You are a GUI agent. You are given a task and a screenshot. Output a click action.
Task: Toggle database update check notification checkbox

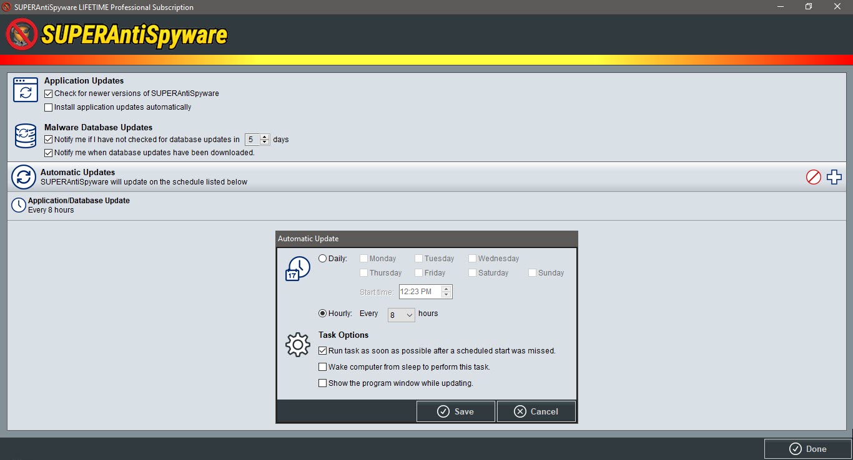click(x=49, y=140)
